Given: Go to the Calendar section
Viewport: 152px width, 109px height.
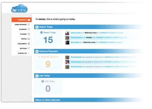Looking at the screenshot, I should pos(22,29).
